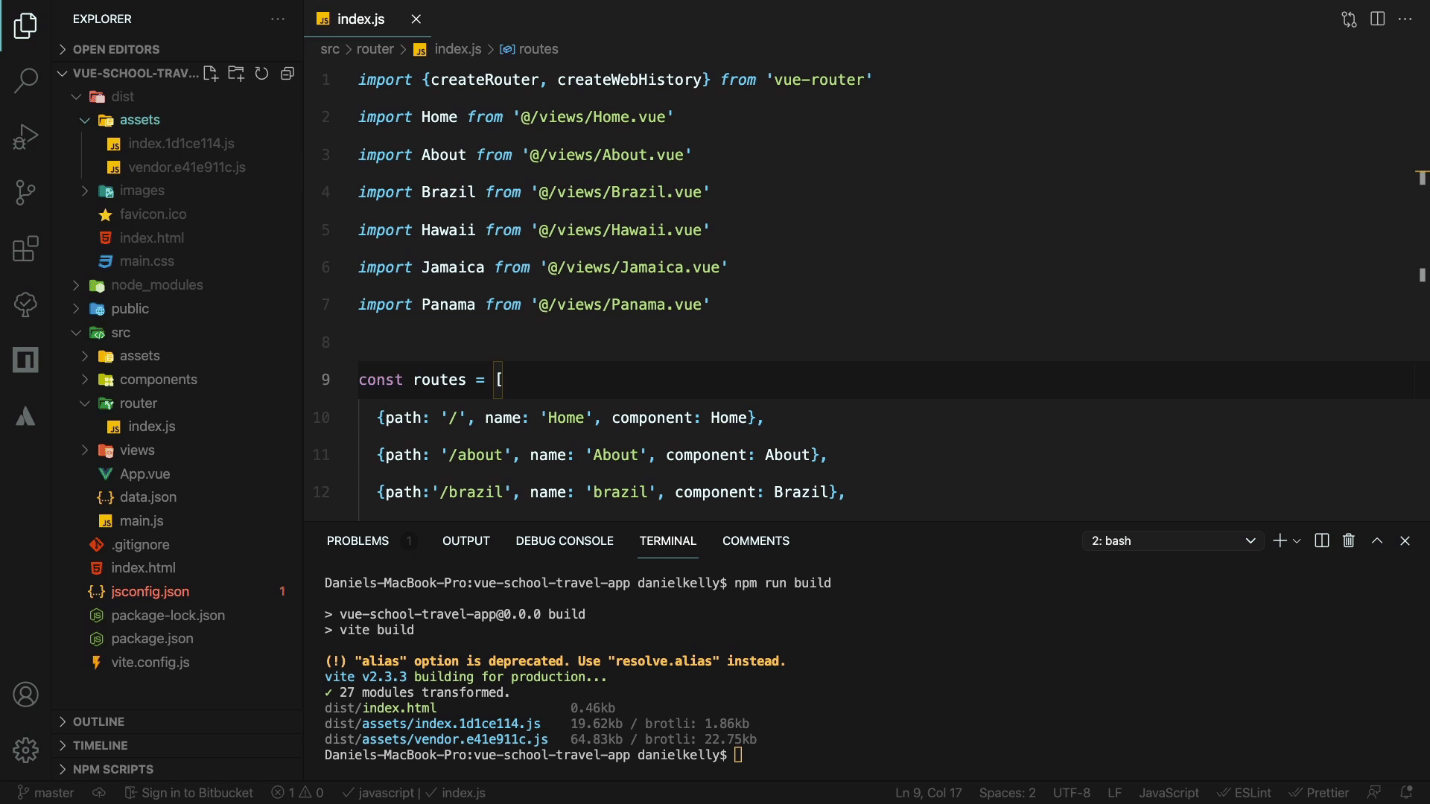
Task: Refresh the explorer file tree
Action: coord(261,73)
